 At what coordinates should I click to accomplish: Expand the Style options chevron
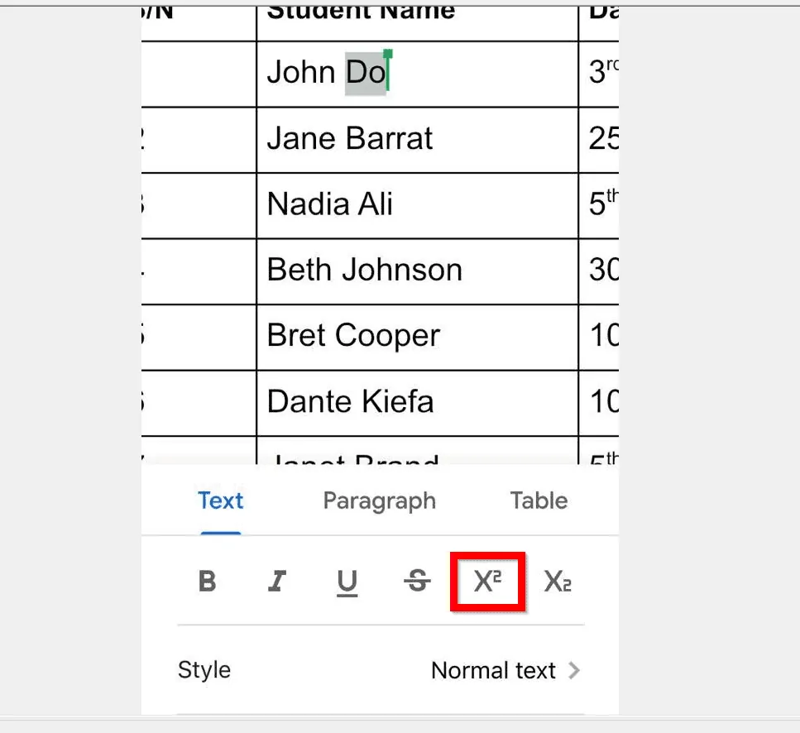pos(577,671)
